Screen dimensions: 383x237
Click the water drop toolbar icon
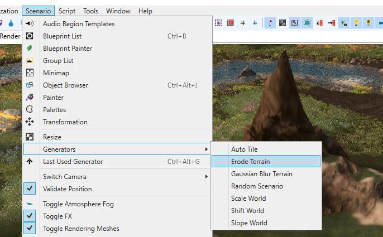11,23
